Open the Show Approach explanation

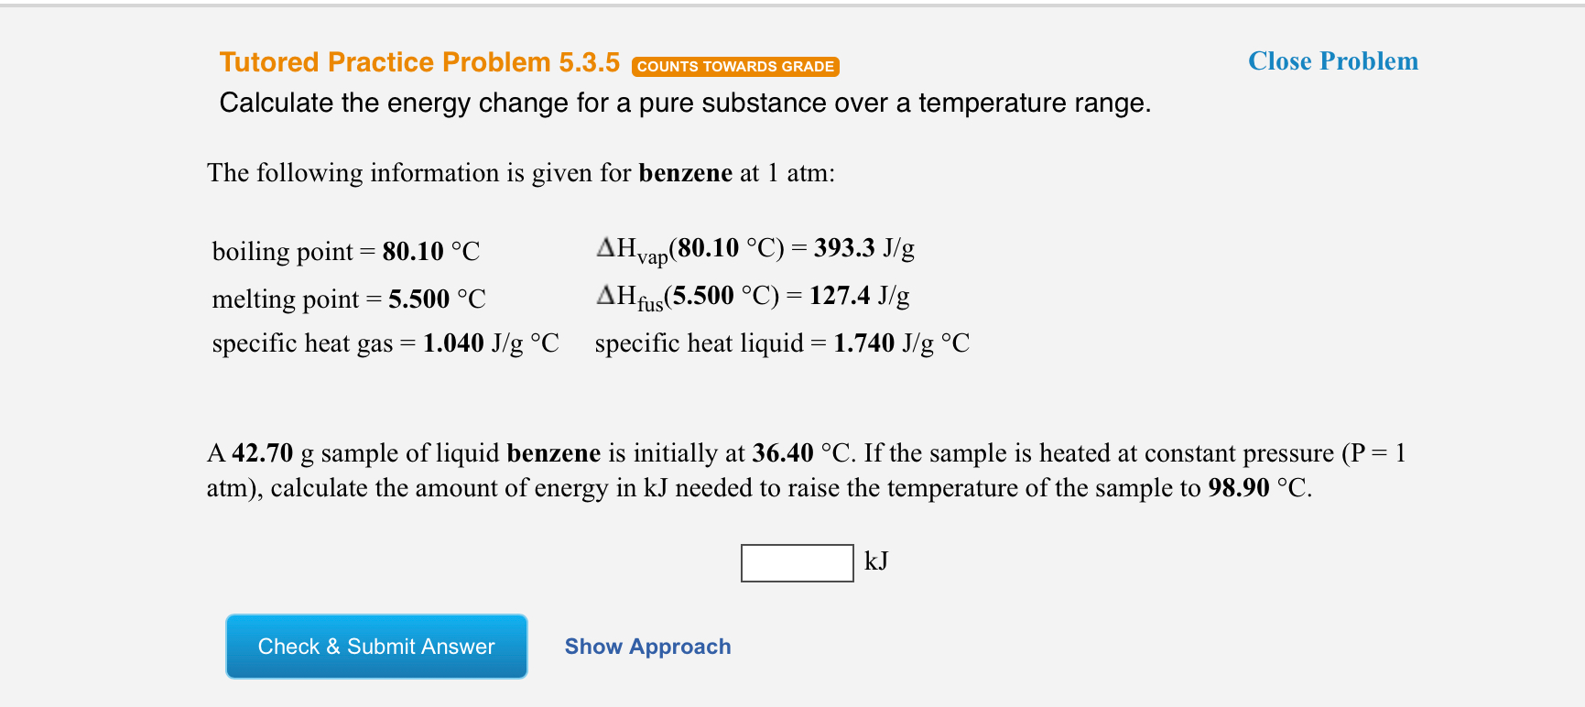point(647,646)
